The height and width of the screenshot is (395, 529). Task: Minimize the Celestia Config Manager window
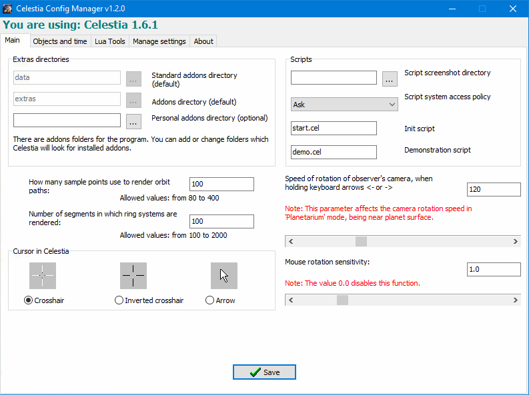452,9
